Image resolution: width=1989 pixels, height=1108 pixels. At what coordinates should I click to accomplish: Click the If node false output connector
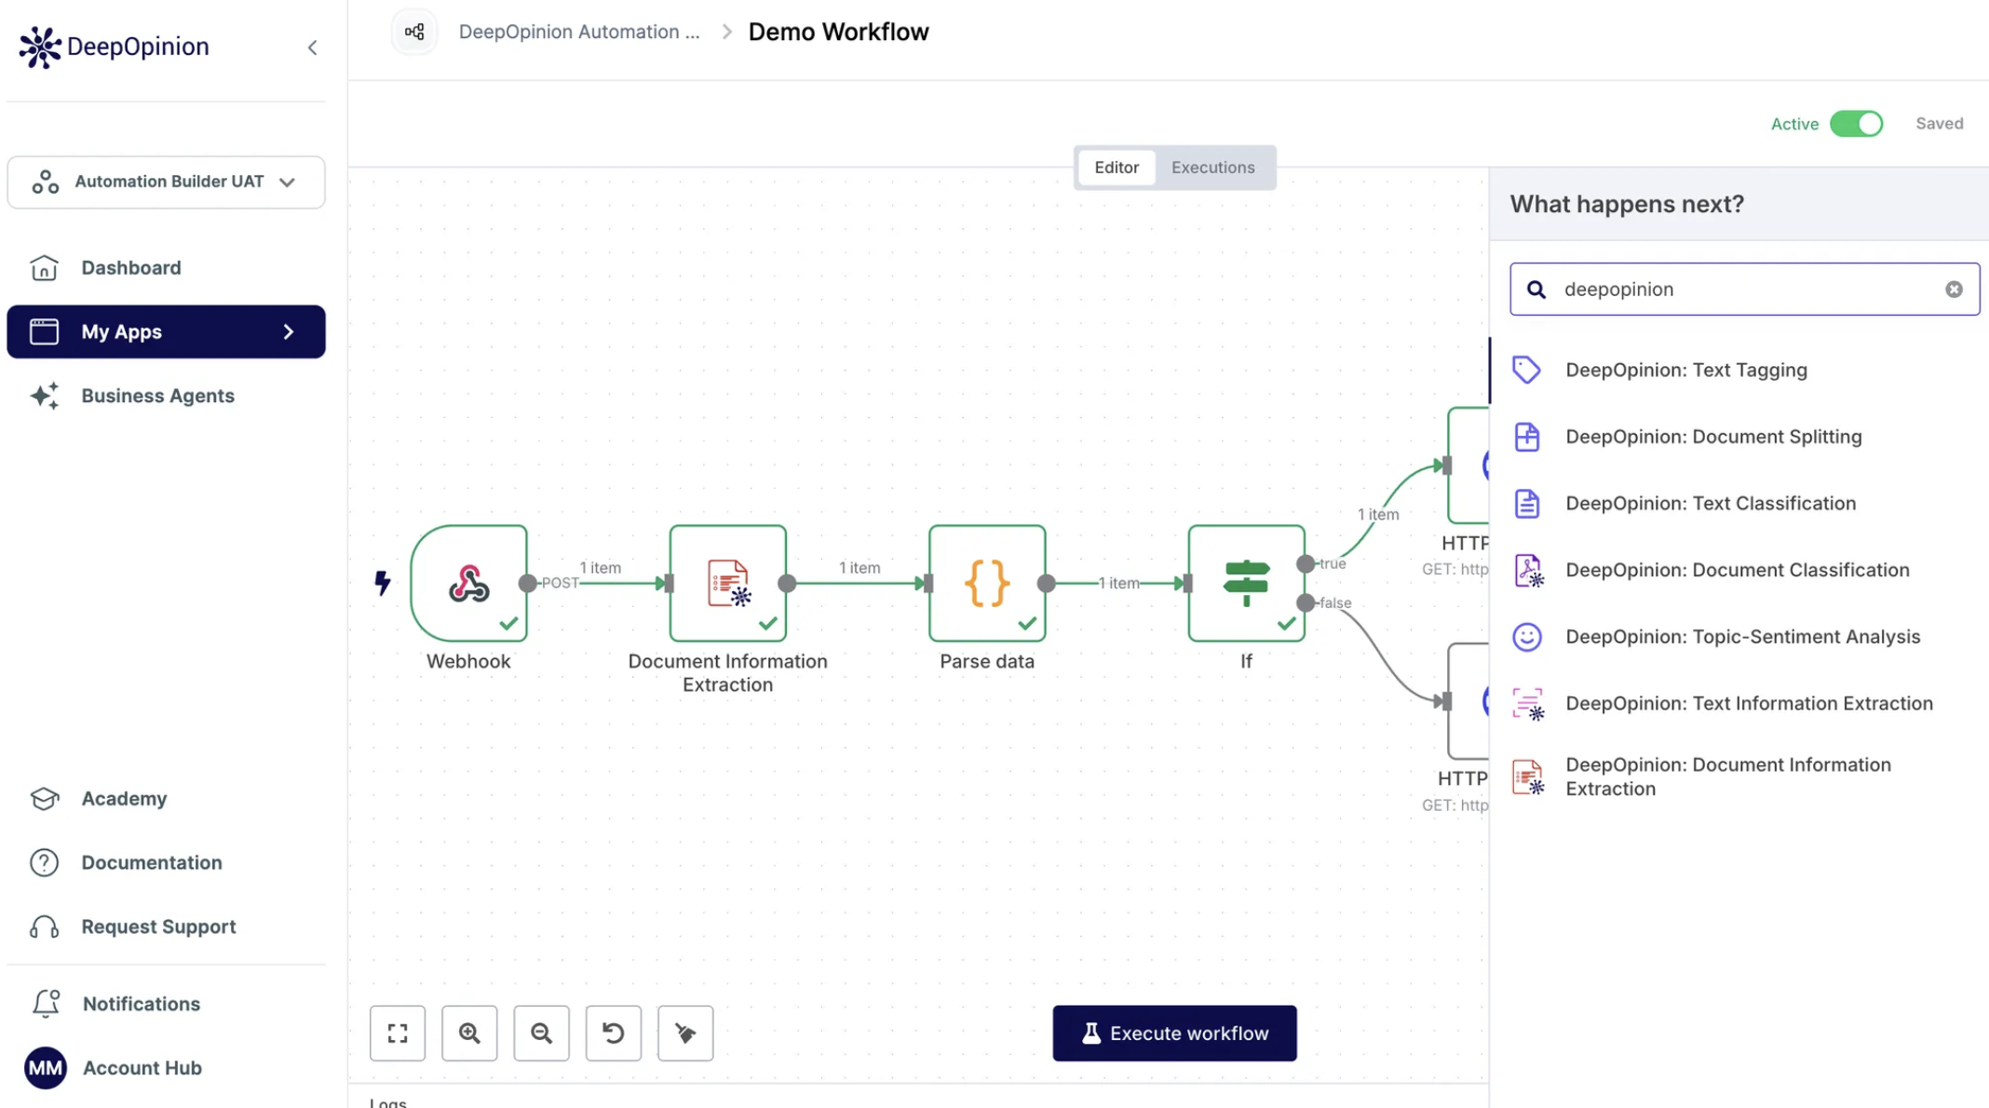pos(1306,603)
